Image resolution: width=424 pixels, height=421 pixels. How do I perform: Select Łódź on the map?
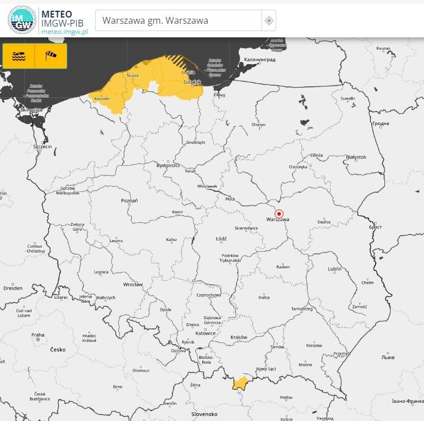coord(221,238)
